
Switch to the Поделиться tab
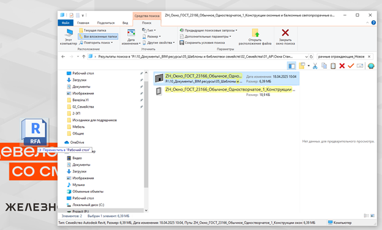(106, 23)
